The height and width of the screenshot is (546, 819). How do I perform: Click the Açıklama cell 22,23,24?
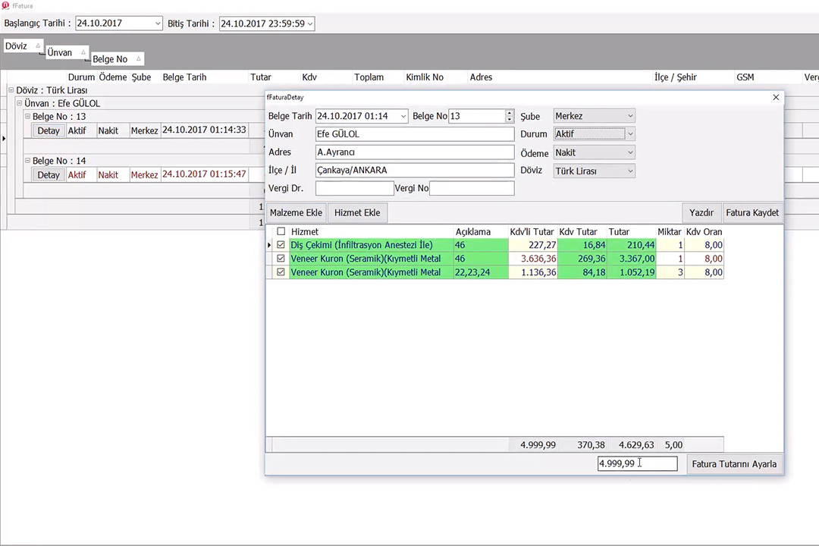481,272
